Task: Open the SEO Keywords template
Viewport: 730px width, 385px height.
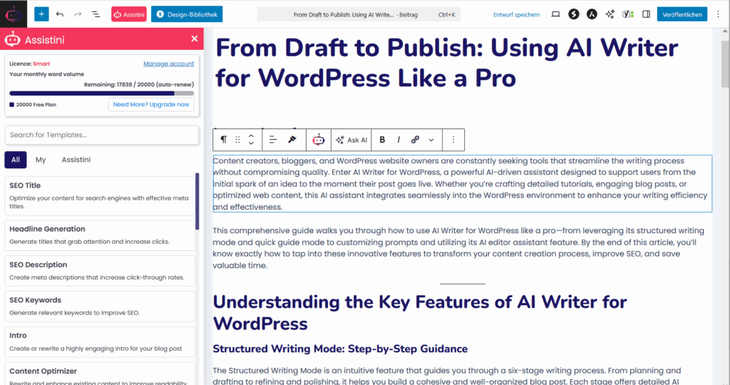Action: (100, 307)
